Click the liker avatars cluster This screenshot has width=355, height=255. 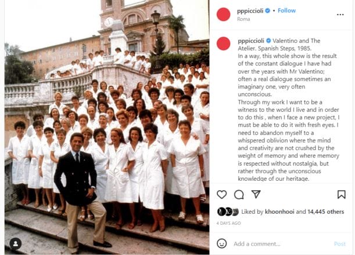(x=228, y=212)
